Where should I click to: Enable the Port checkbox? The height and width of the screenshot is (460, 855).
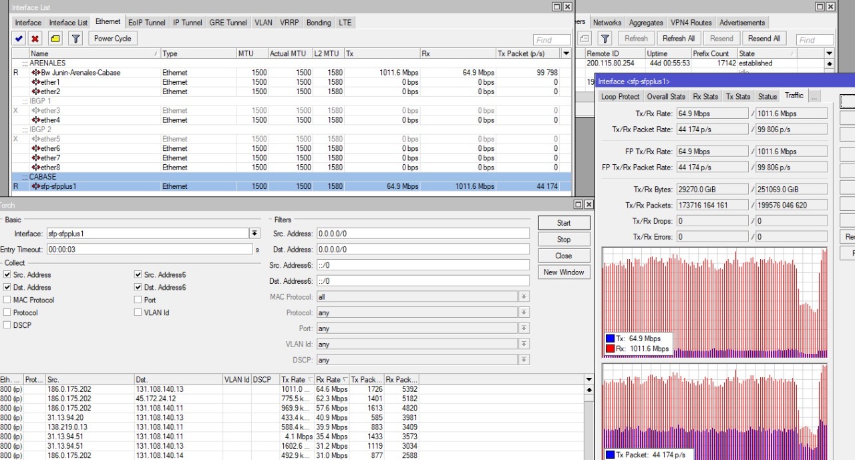coord(138,300)
